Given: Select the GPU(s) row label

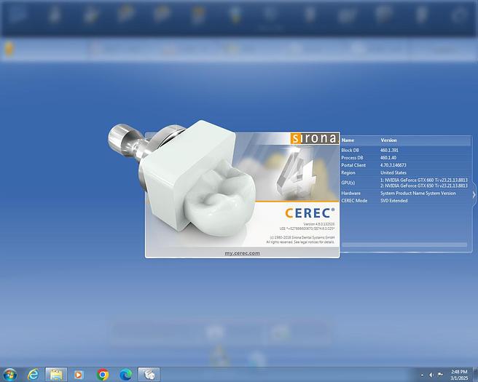Looking at the screenshot, I should [348, 183].
